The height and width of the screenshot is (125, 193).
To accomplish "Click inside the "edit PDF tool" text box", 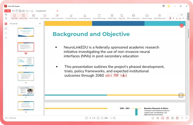I will pos(116,75).
